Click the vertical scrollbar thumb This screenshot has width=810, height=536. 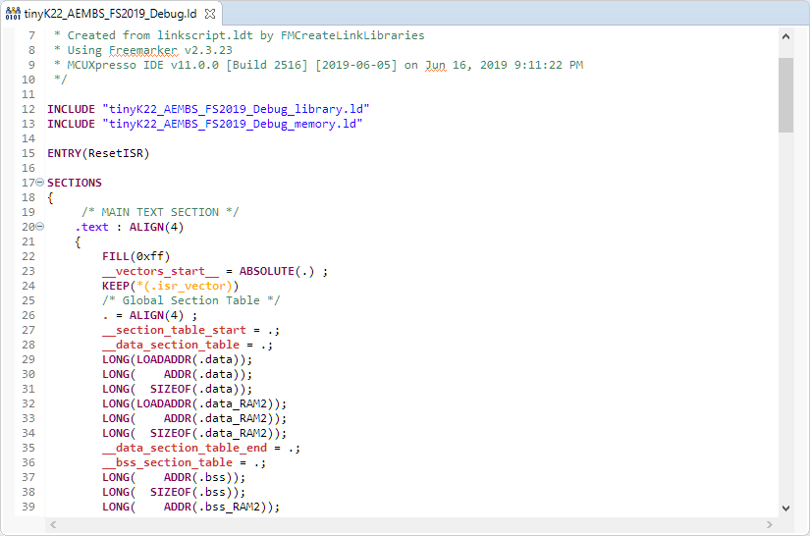pos(785,95)
